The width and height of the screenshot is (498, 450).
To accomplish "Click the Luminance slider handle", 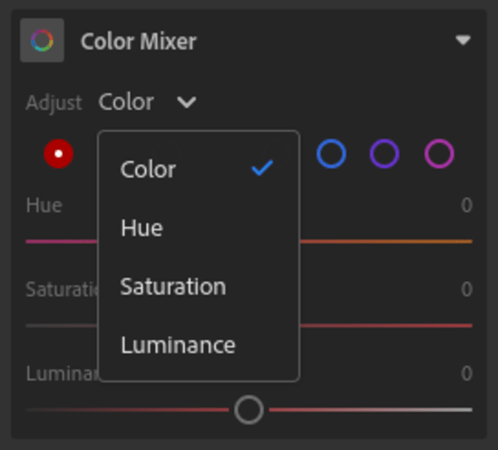I will pos(249,409).
